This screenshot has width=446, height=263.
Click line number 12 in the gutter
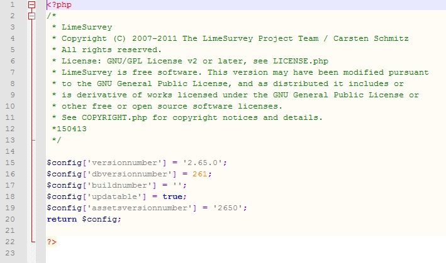click(x=10, y=129)
